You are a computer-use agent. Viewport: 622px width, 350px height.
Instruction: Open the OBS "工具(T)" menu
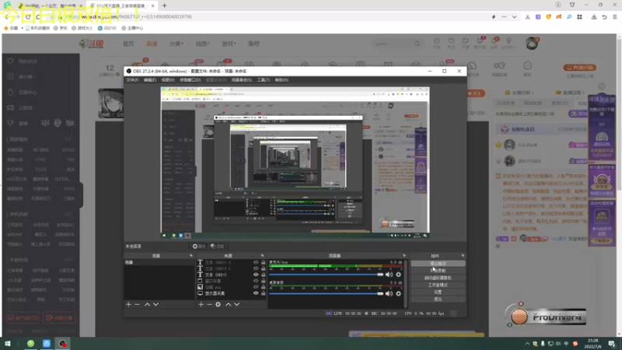pos(264,80)
